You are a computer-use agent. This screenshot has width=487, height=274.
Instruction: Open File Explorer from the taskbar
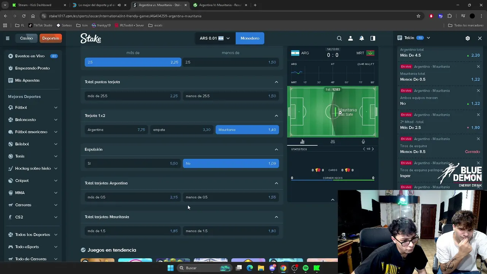[261, 268]
